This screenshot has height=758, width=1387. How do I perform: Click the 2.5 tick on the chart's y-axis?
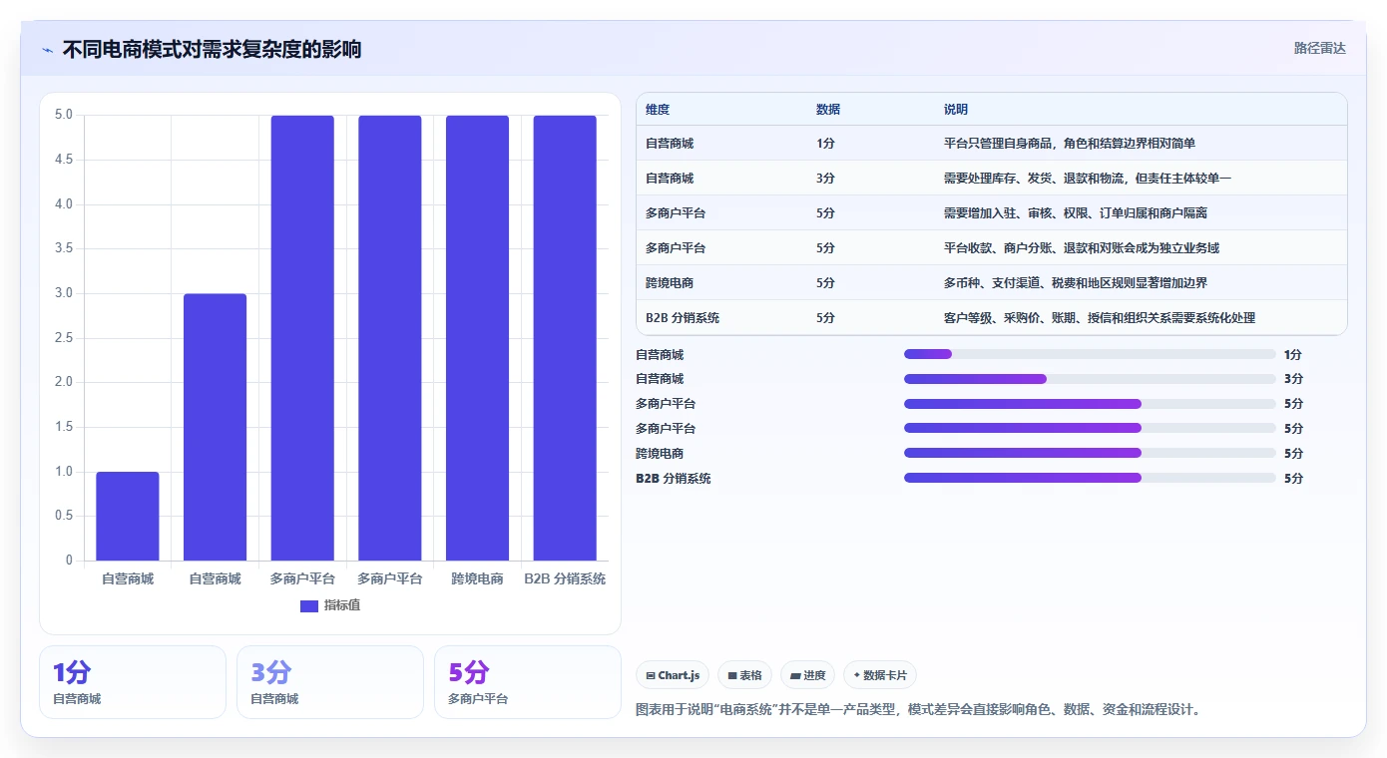(63, 338)
